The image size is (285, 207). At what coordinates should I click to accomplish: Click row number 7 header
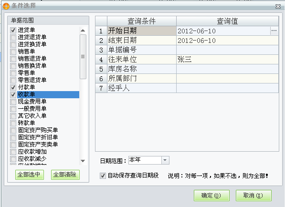click(x=101, y=88)
